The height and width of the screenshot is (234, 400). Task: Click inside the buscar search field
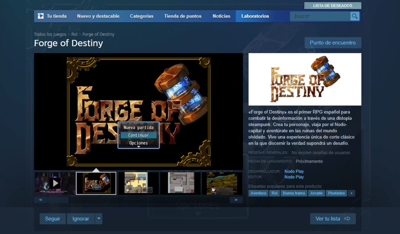319,16
